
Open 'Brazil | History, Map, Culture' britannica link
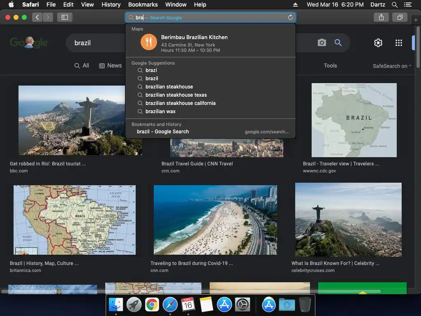[44, 263]
